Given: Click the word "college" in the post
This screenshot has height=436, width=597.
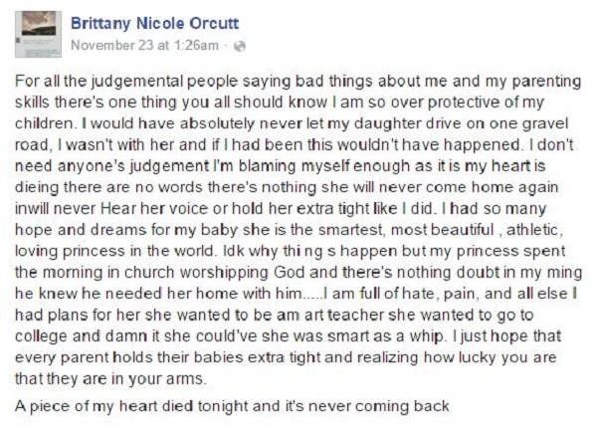Looking at the screenshot, I should (x=42, y=337).
